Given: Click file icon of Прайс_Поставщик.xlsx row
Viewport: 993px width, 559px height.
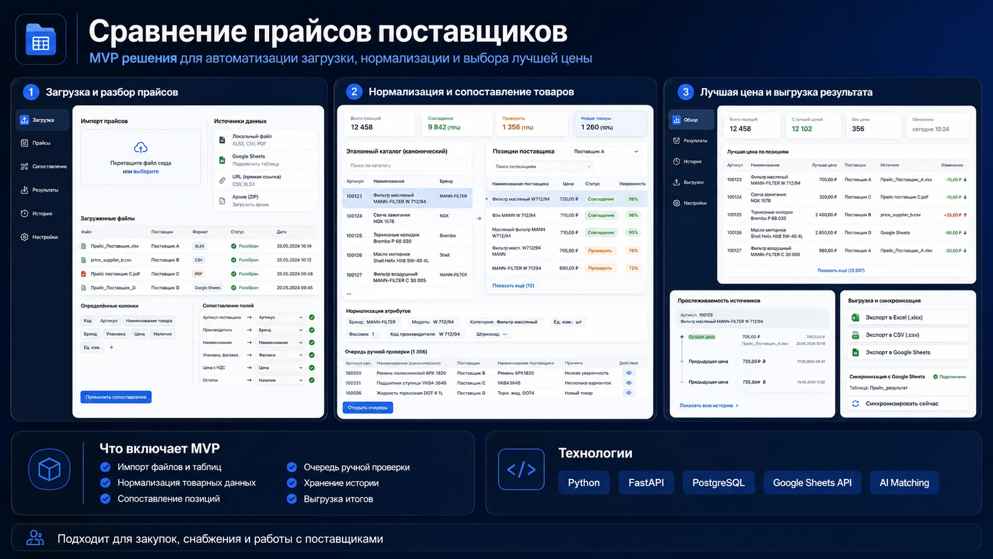Looking at the screenshot, I should tap(84, 246).
